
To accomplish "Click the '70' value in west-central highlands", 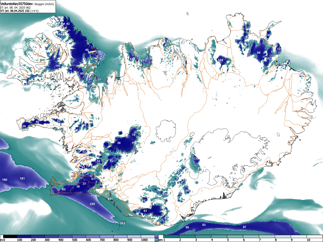I will click(x=133, y=135).
